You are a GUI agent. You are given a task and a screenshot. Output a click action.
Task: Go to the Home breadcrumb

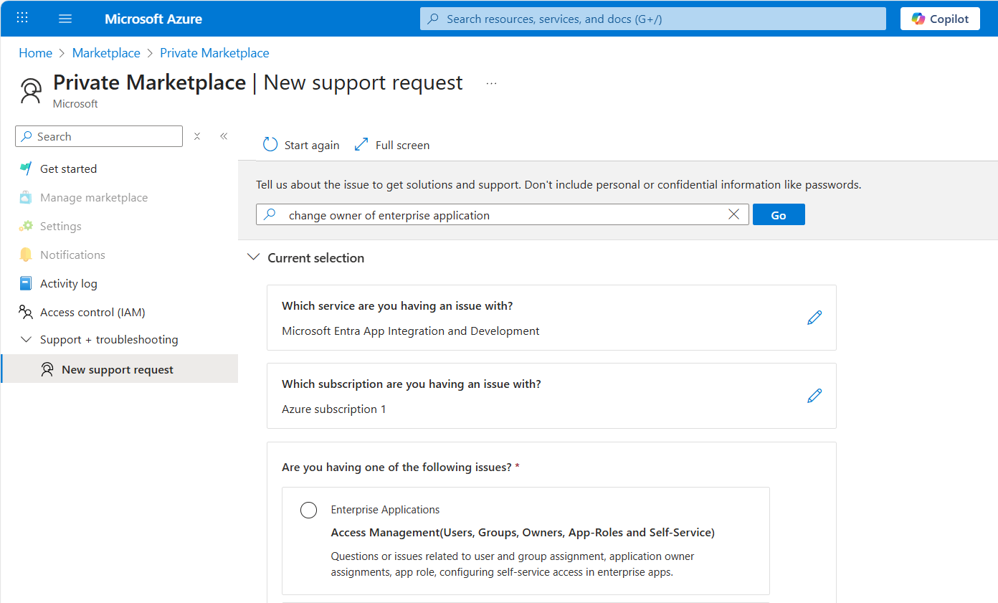(35, 53)
